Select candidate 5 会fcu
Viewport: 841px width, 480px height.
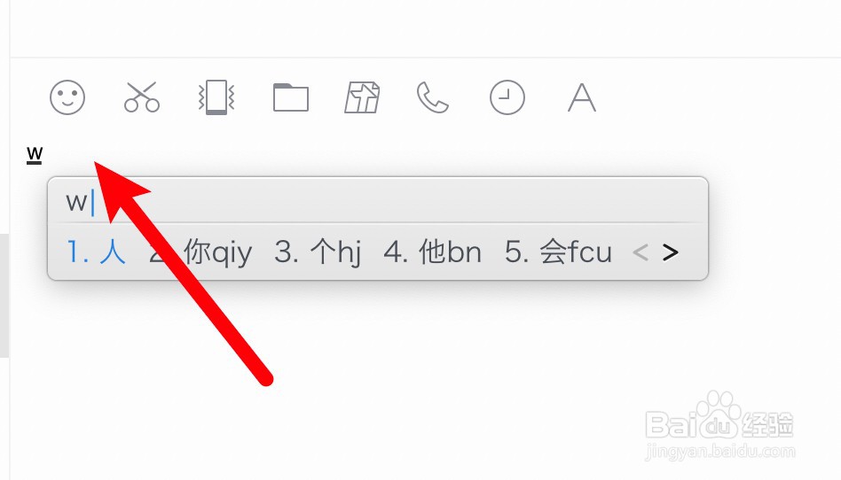coord(558,252)
